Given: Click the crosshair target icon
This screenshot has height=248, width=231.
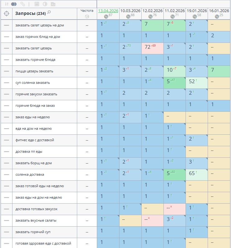Looking at the screenshot, I should coord(7,14).
